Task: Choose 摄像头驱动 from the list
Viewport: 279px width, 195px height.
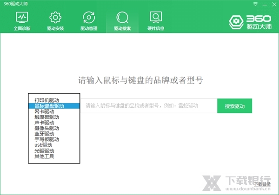Action: coord(54,128)
